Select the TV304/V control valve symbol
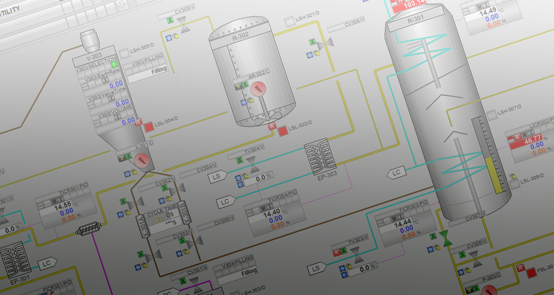Image resolution: width=554 pixels, height=295 pixels. pos(253,164)
